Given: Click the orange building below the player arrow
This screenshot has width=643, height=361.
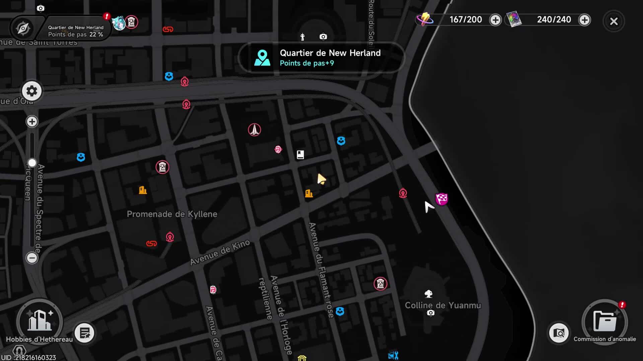Looking at the screenshot, I should coord(309,193).
